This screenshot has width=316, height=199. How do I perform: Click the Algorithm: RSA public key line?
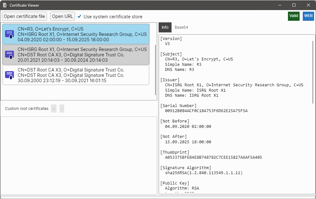pyautogui.click(x=182, y=188)
